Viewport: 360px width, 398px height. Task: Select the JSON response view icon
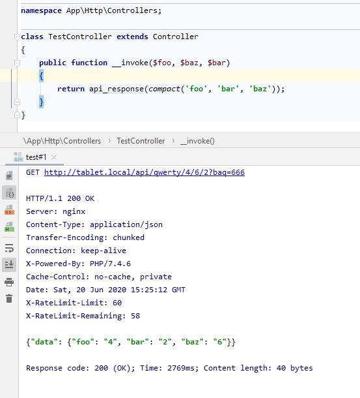click(x=9, y=192)
